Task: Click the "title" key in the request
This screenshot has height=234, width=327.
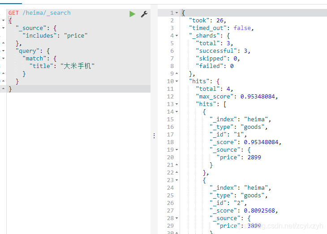Action: tap(41, 66)
